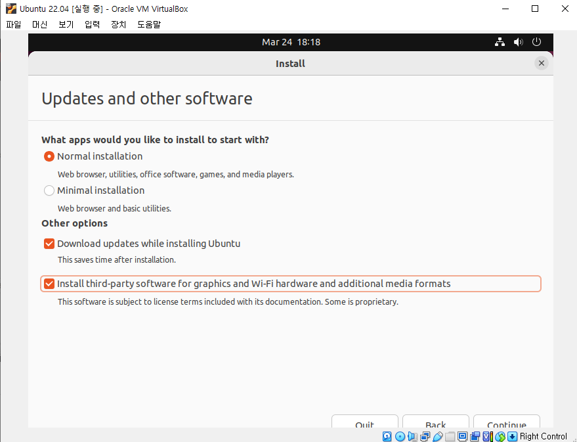Click the Mar 24 18:18 clock
The width and height of the screenshot is (577, 442).
[291, 42]
